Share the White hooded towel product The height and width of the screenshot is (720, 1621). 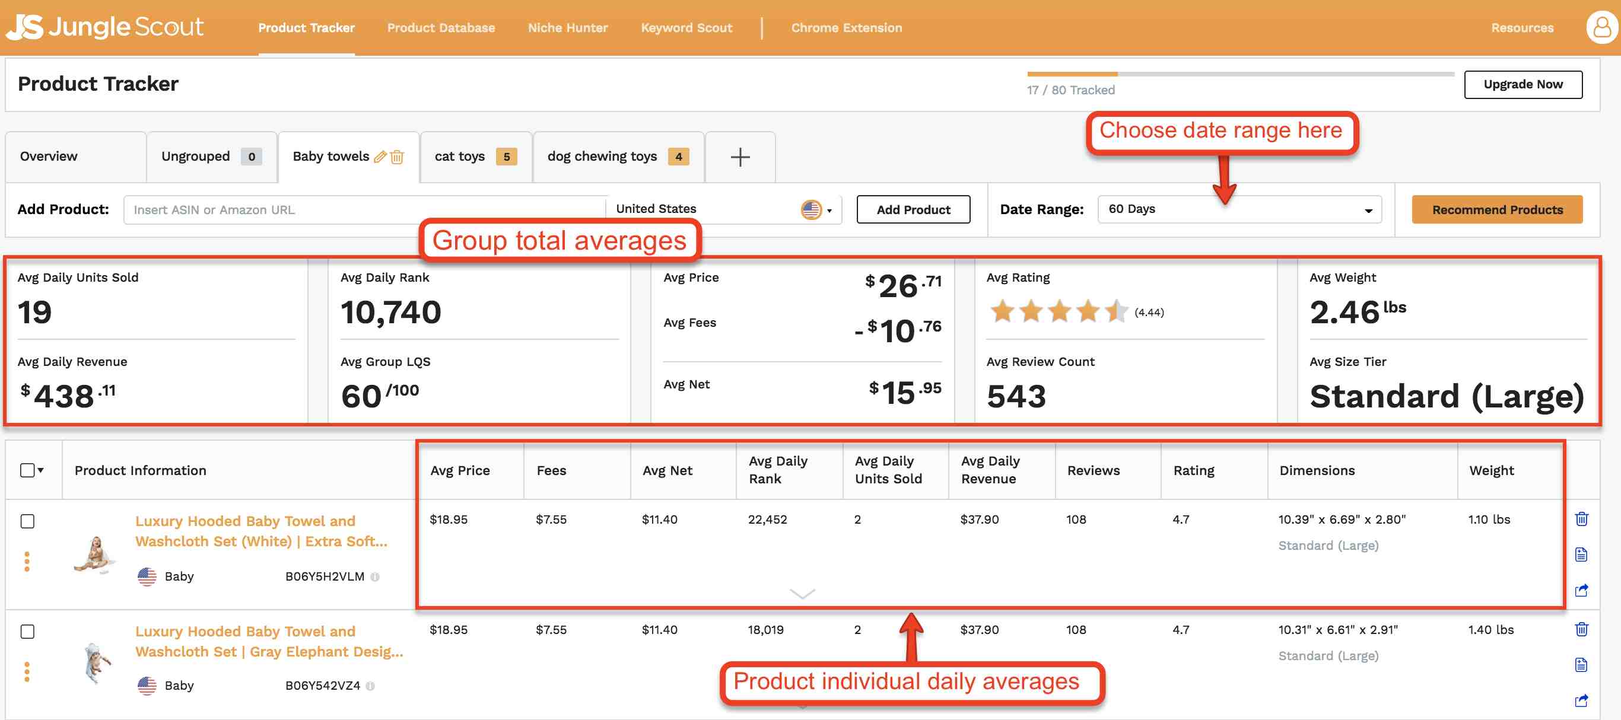click(1581, 590)
